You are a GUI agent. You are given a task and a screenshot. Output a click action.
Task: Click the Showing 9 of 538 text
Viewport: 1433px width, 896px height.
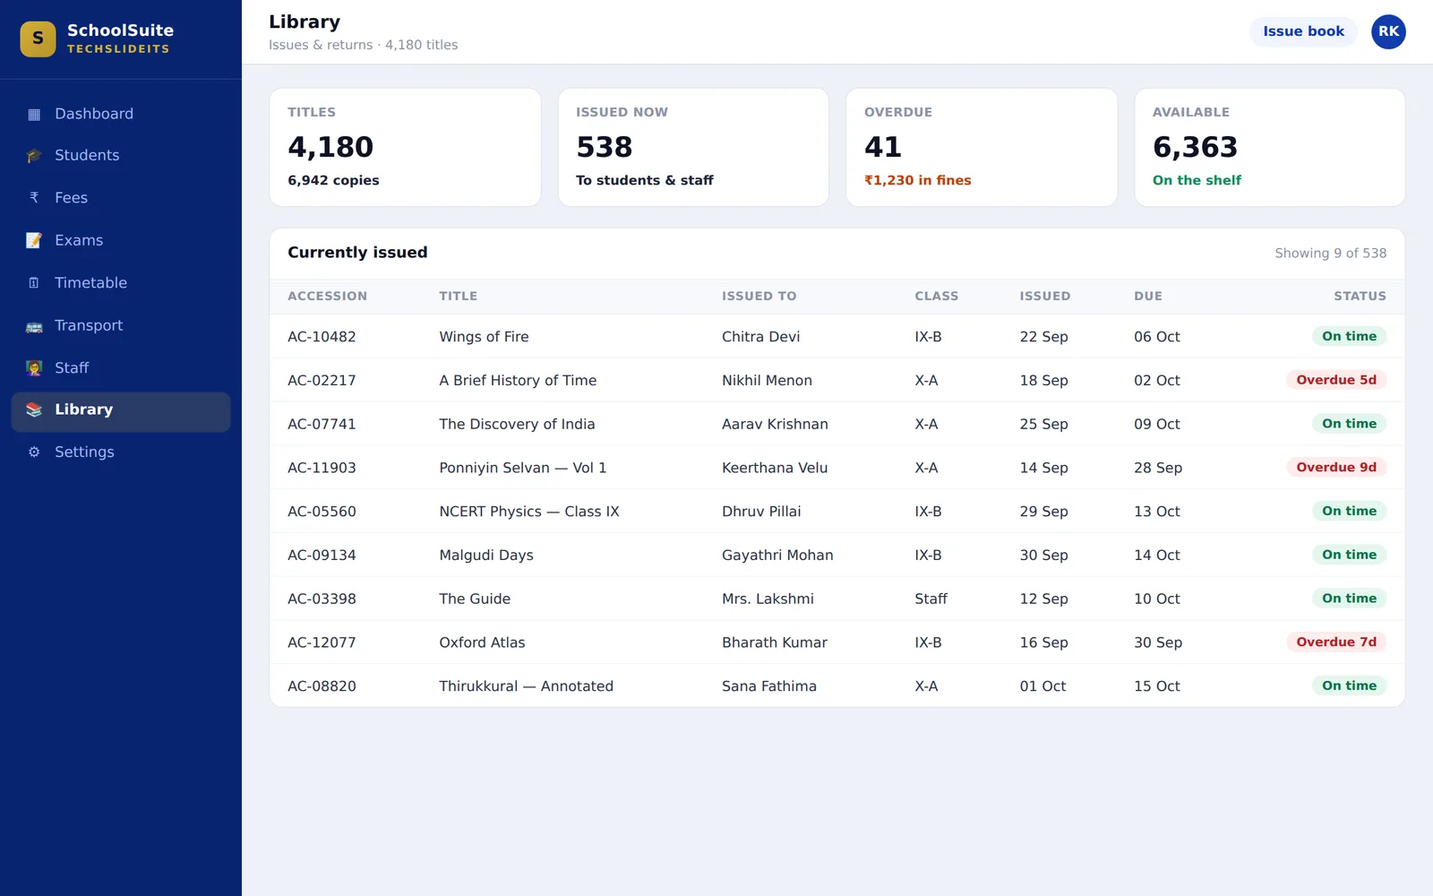coord(1330,254)
